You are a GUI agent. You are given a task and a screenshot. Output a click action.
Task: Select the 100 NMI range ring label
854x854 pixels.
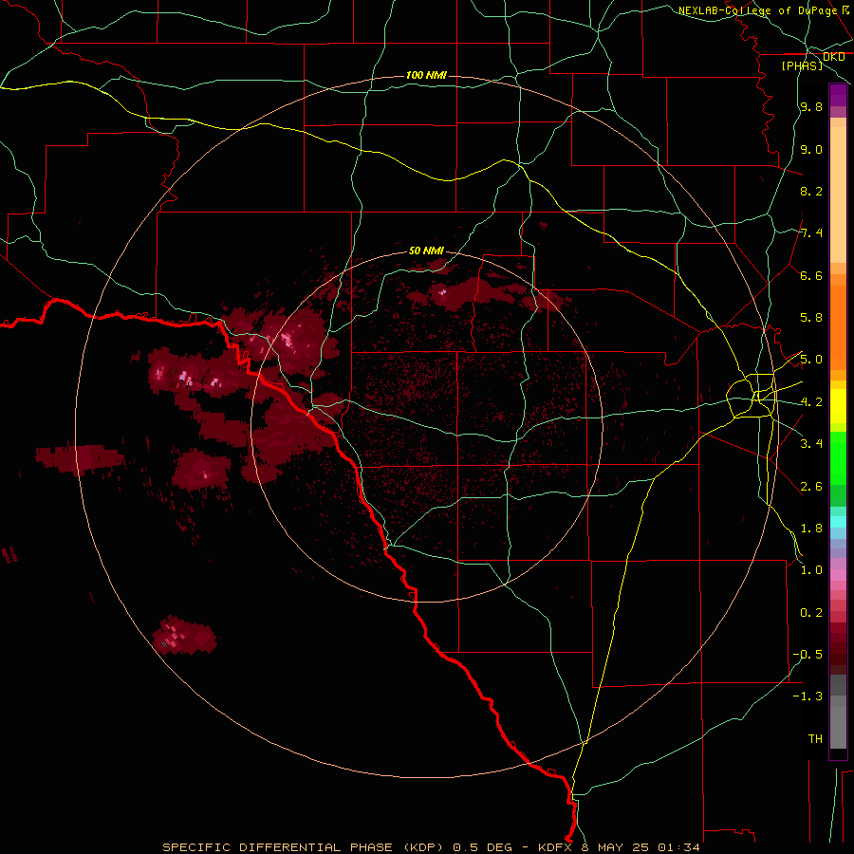[426, 75]
